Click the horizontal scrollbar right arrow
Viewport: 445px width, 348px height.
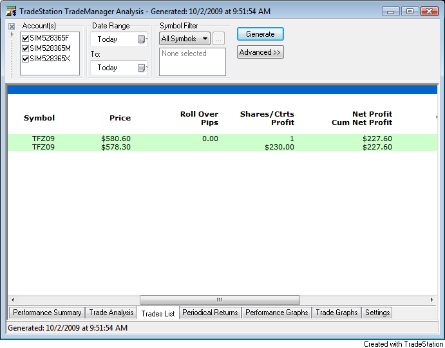(432, 300)
